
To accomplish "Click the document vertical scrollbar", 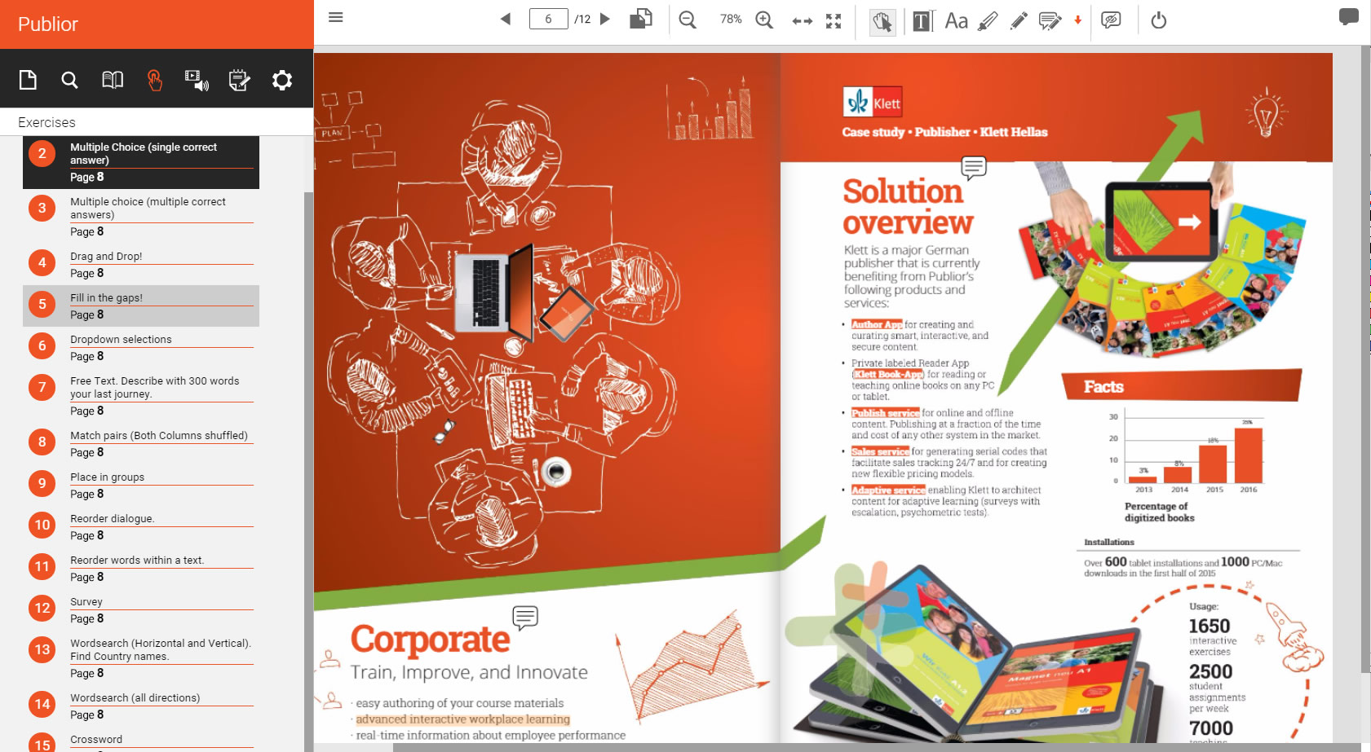I will tap(1365, 358).
